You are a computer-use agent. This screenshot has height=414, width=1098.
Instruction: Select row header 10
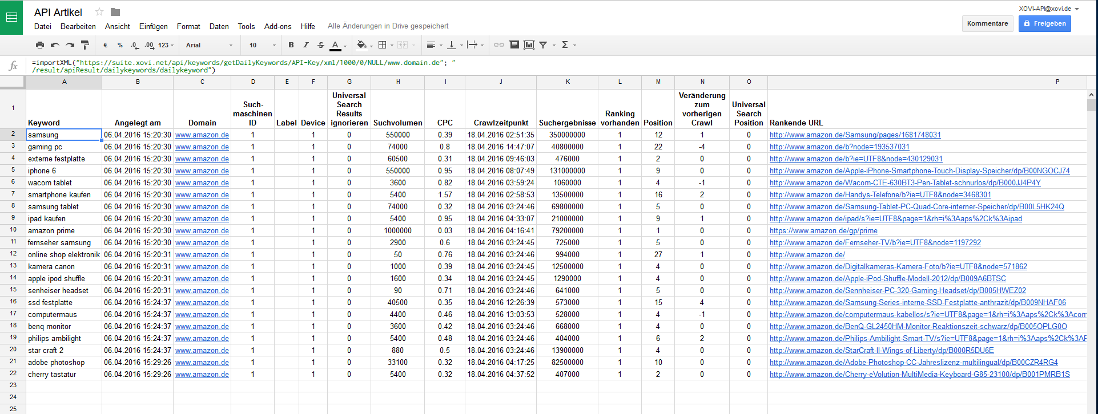coord(13,230)
